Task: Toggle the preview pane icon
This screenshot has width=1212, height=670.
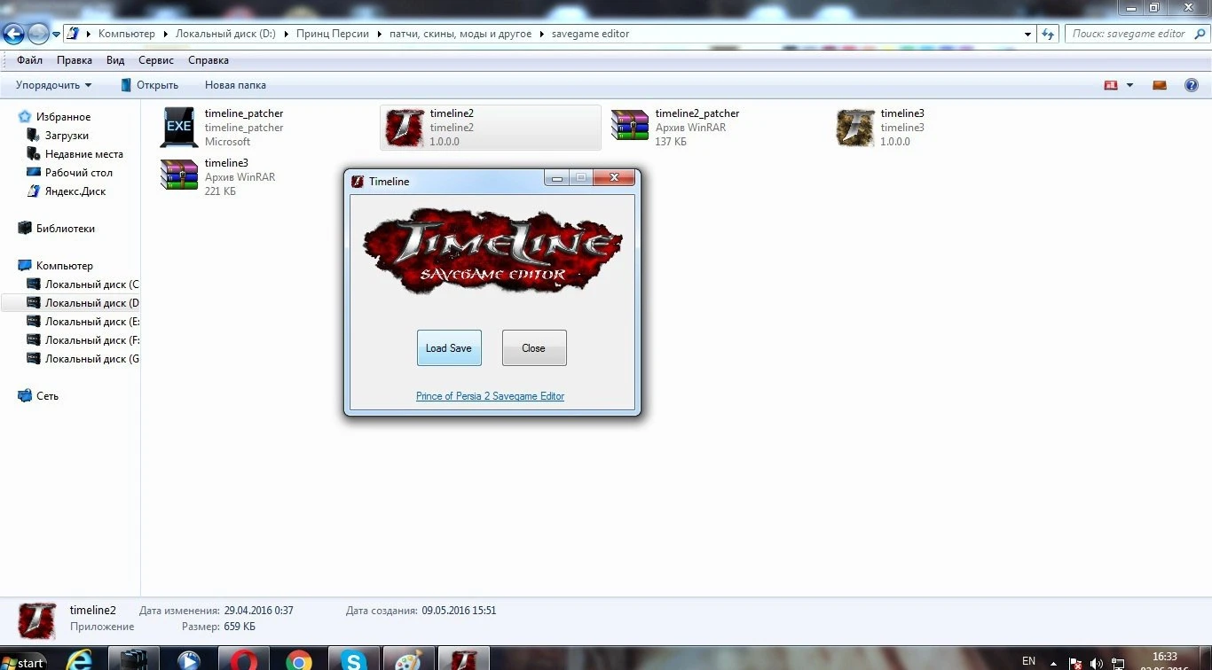Action: pyautogui.click(x=1160, y=85)
